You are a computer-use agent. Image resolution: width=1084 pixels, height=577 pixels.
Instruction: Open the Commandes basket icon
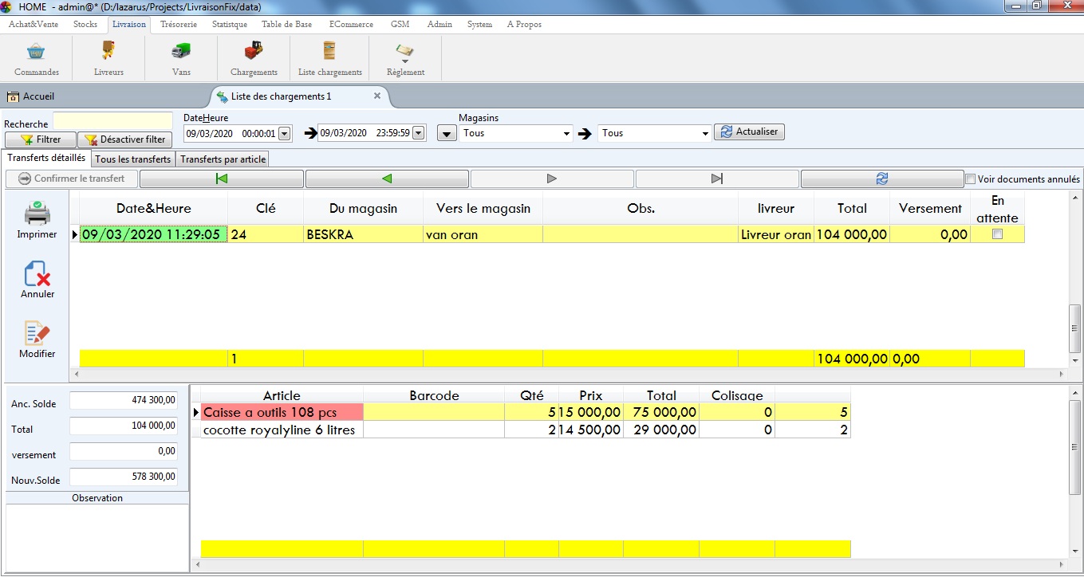[x=36, y=53]
